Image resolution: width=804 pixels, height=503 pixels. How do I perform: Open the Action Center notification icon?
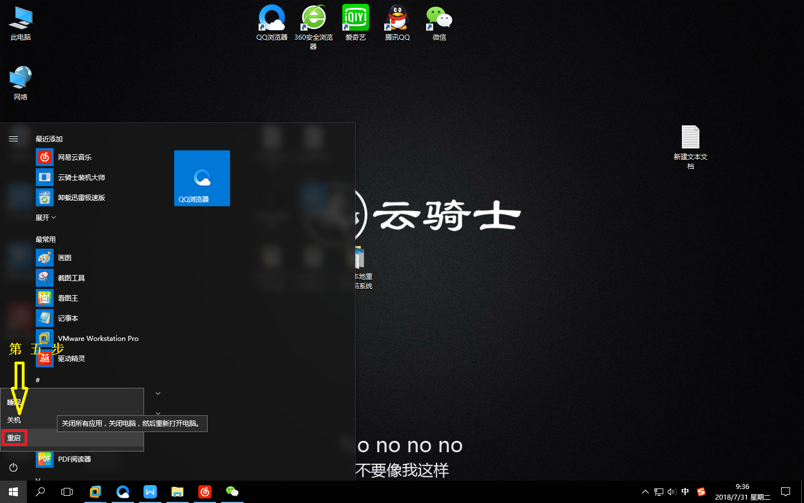pyautogui.click(x=786, y=492)
